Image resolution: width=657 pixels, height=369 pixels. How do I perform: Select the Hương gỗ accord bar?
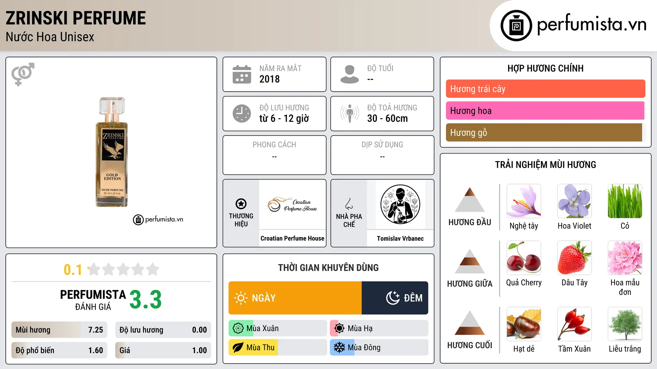coord(545,132)
